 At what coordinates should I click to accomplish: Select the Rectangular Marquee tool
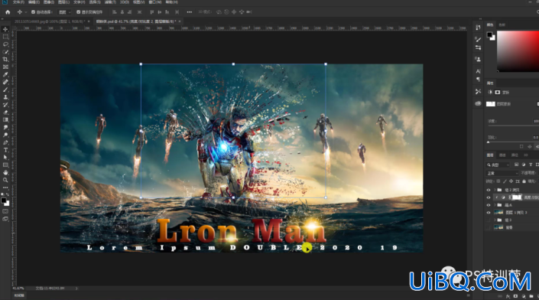[5, 37]
